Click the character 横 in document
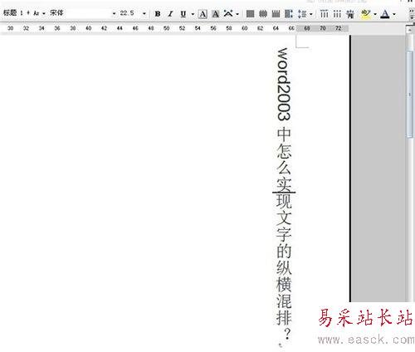The width and height of the screenshot is (415, 352). (x=284, y=284)
